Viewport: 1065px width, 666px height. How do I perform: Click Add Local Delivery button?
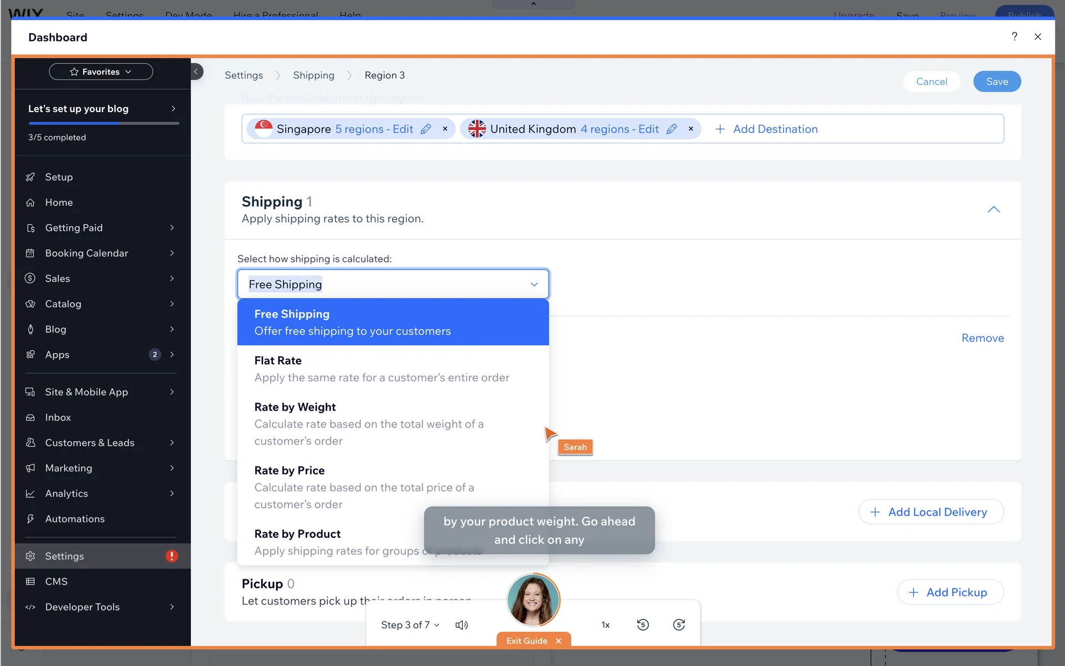931,512
